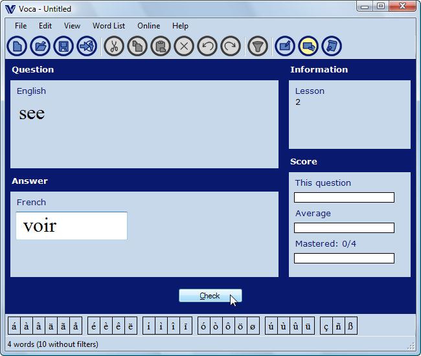This screenshot has width=421, height=356.
Task: Click the This question score bar
Action: [344, 197]
